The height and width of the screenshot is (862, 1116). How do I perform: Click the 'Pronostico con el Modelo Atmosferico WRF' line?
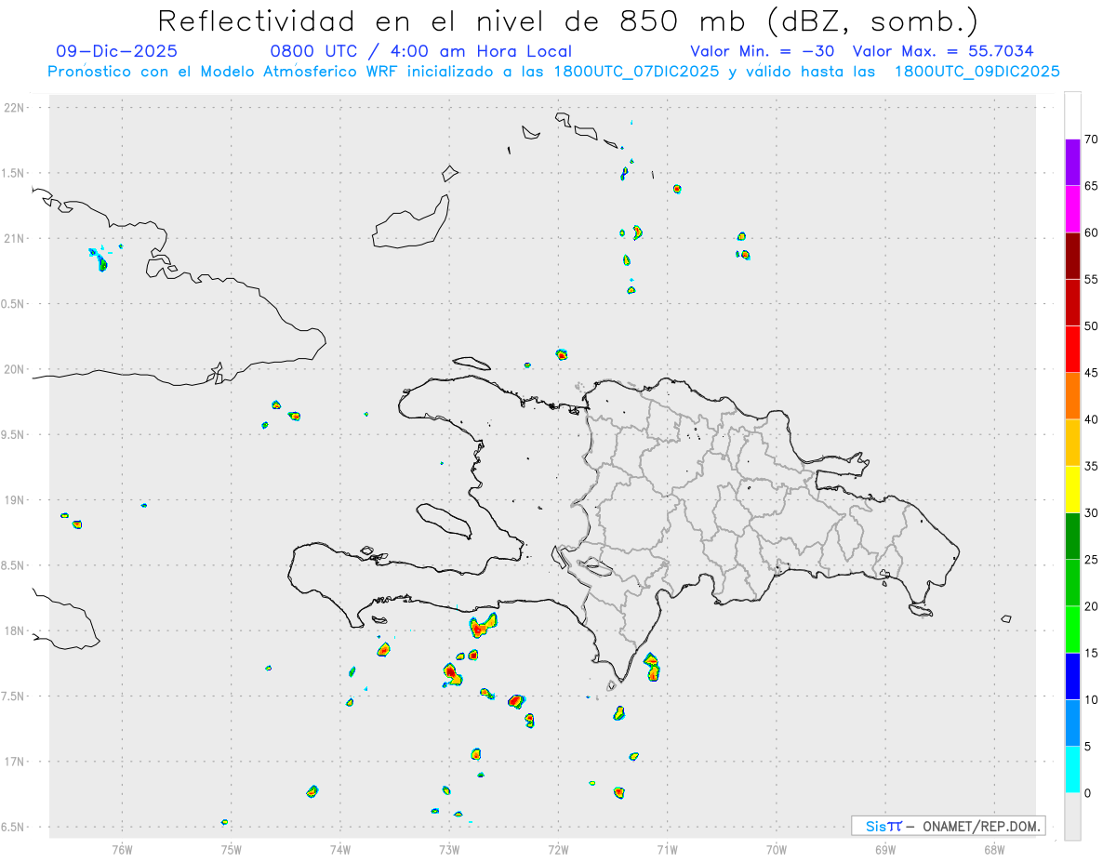point(553,72)
